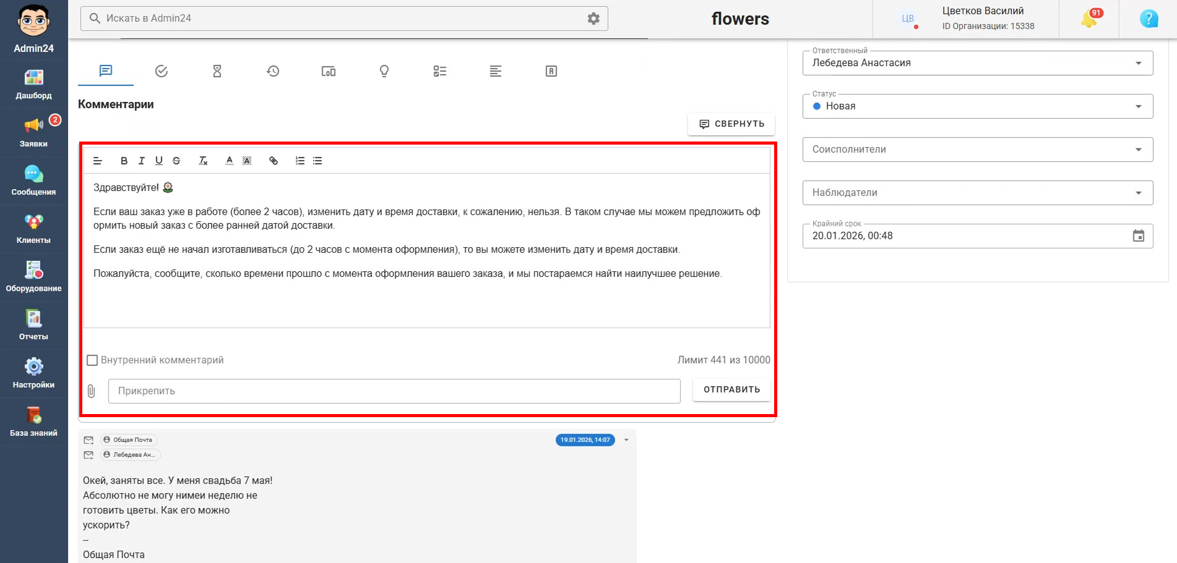Click the '19.01.2026, 14:07' date badge
Screen dimensions: 1177x563
coord(585,440)
